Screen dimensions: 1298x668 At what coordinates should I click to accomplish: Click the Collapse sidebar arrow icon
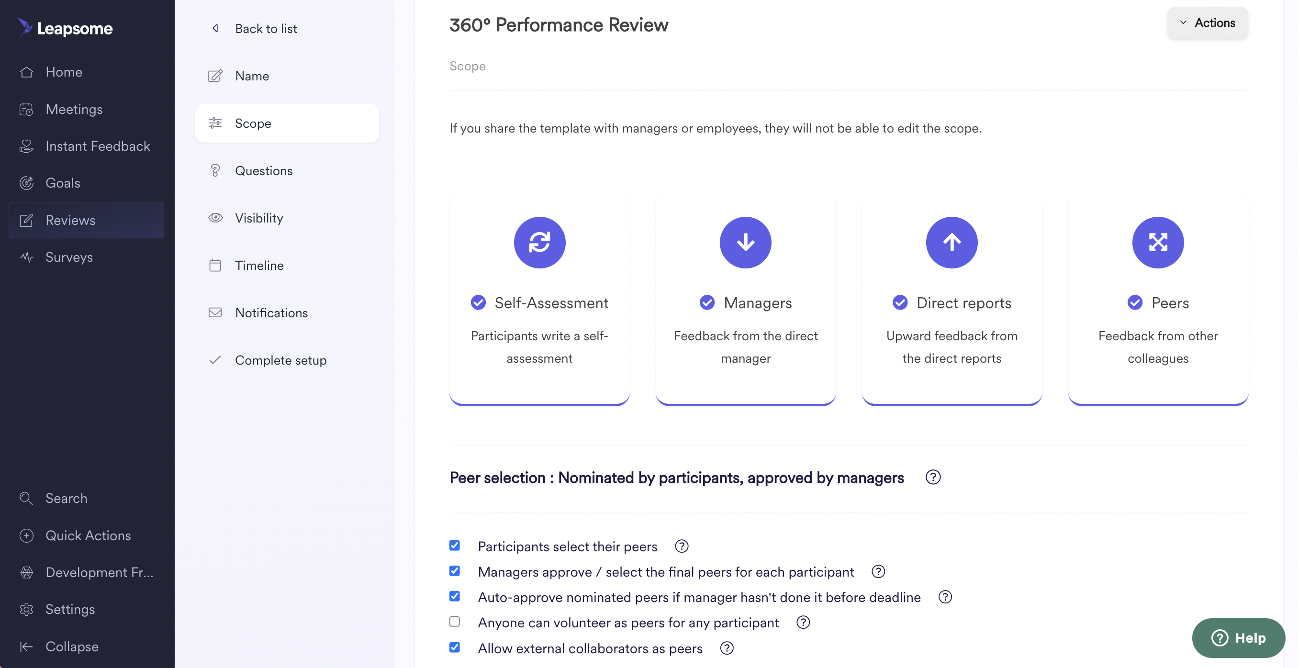point(26,646)
